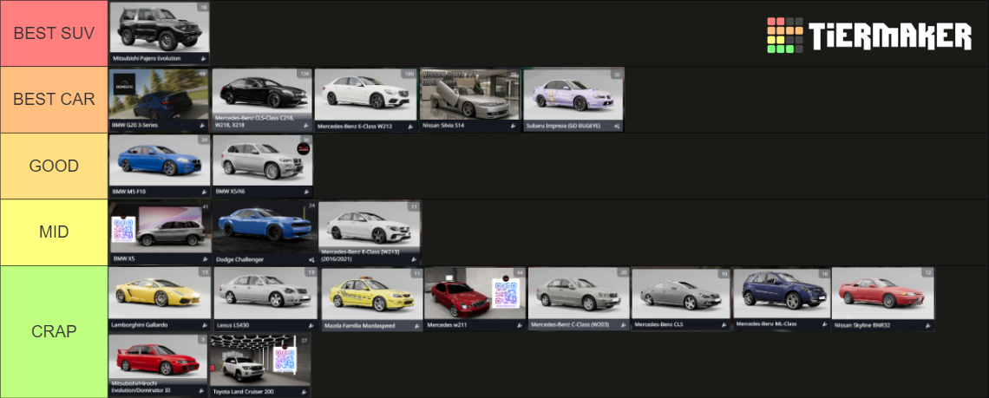Click wrench icon on Mercedes-Benz CLS card
989x398 pixels.
tap(724, 325)
